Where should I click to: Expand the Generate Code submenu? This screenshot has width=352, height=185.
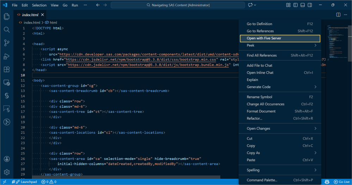pos(280,87)
